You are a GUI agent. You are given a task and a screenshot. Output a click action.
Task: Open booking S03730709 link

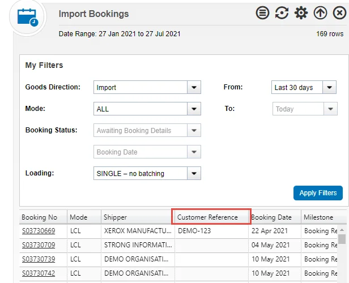tap(39, 245)
